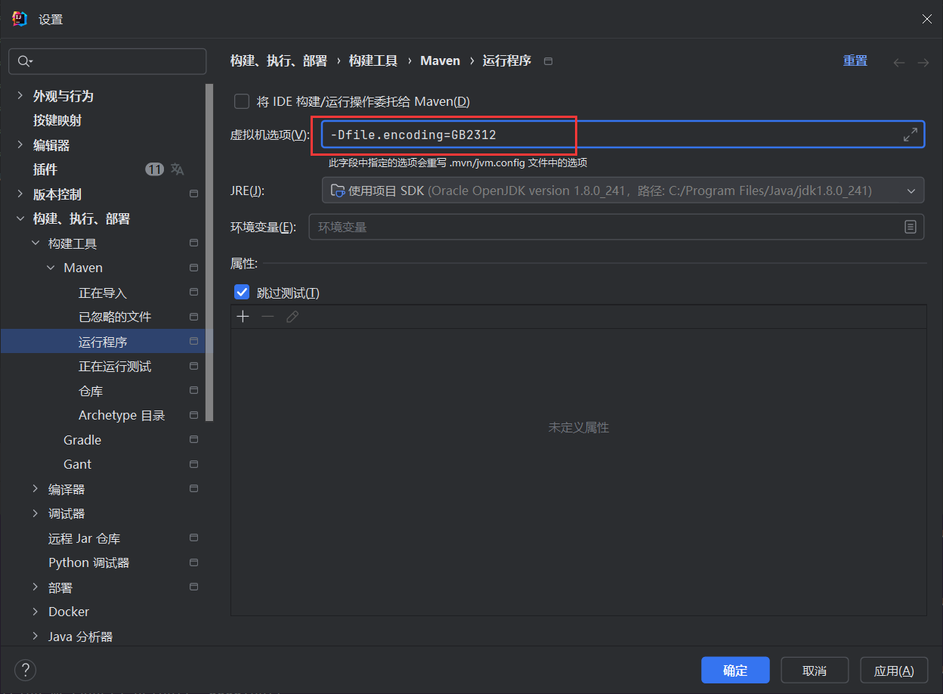
Task: Click the project icon beside Gant
Action: (x=193, y=464)
